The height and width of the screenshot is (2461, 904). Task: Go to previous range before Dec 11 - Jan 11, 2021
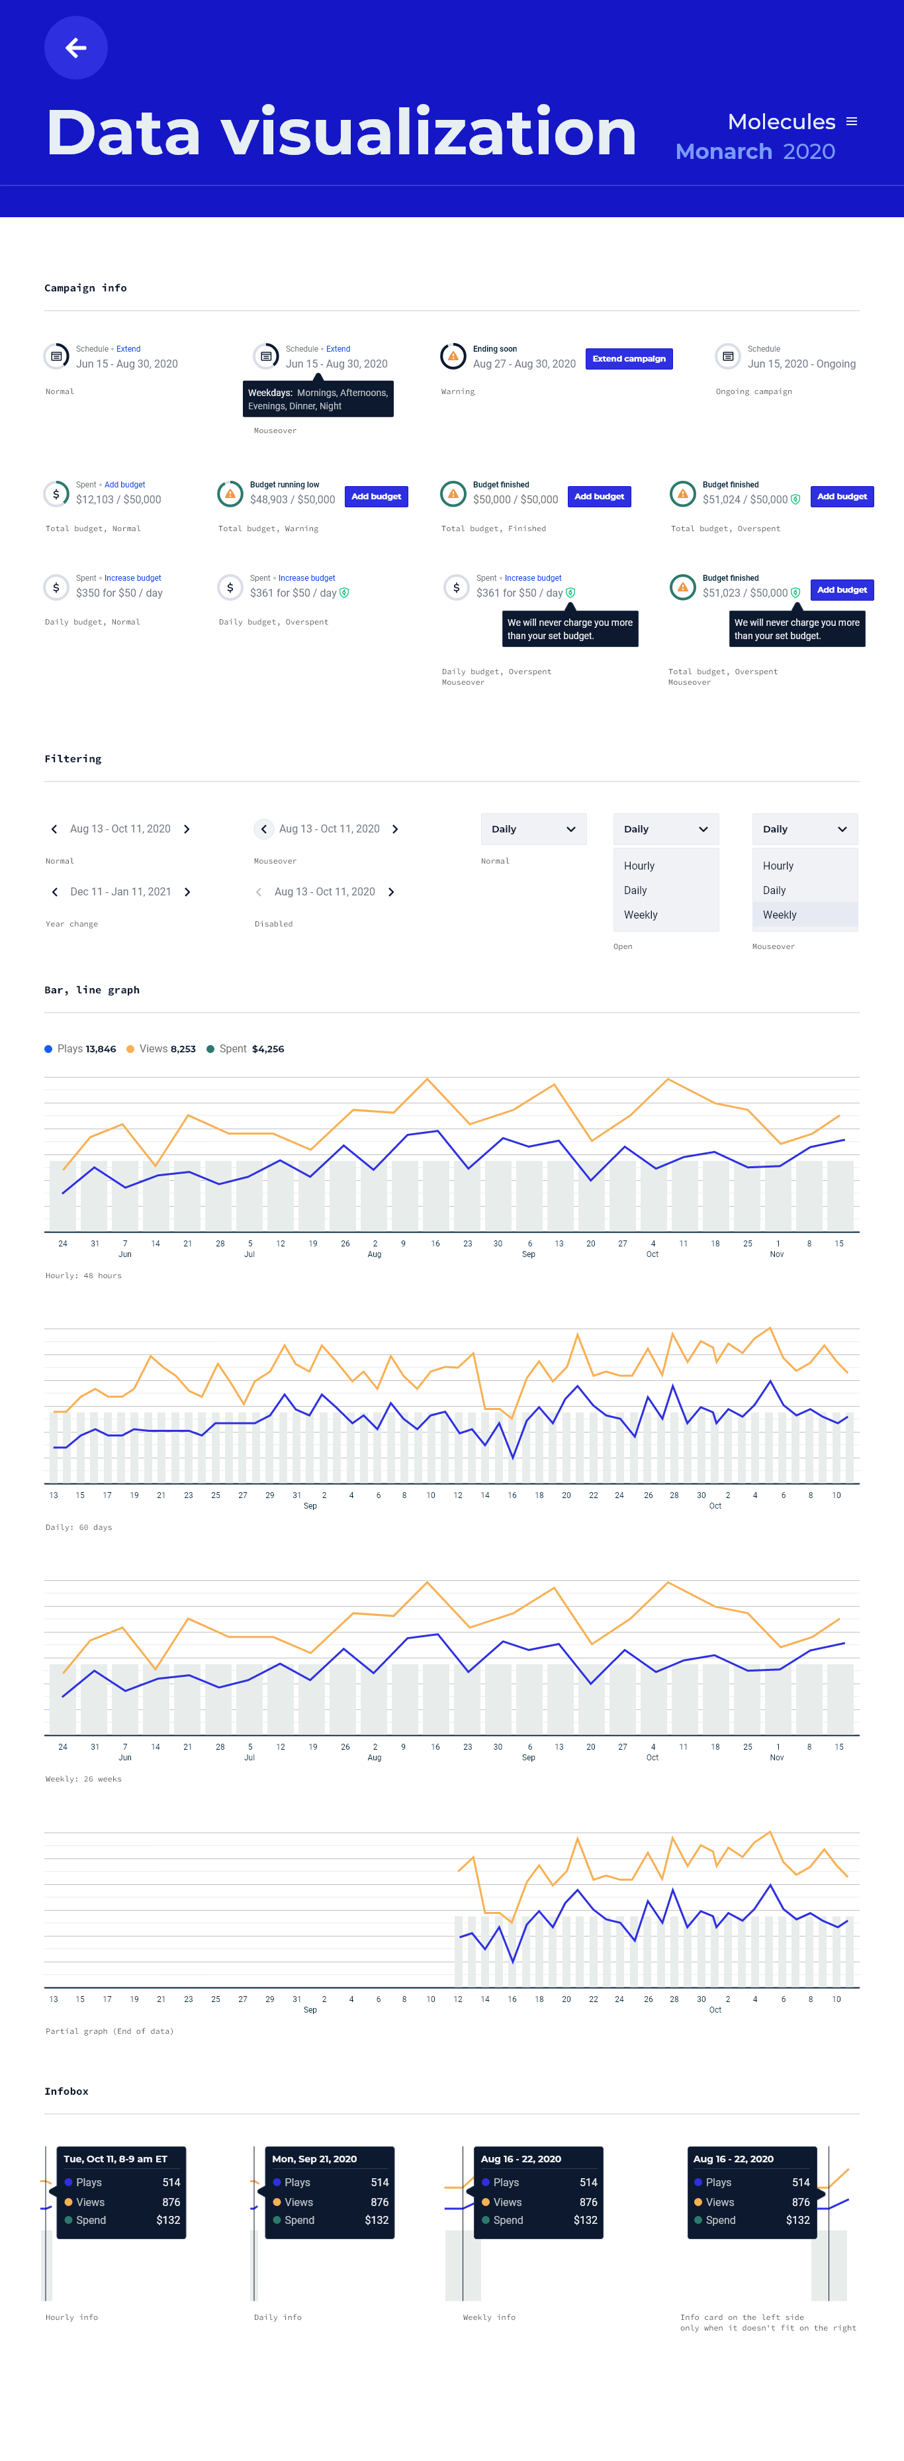[x=54, y=892]
